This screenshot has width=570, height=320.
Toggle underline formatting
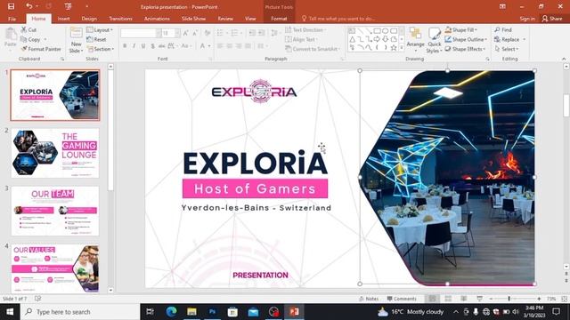pos(143,46)
